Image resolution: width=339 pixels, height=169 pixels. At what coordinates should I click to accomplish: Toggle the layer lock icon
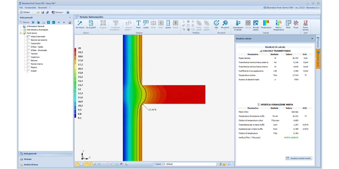224,164
